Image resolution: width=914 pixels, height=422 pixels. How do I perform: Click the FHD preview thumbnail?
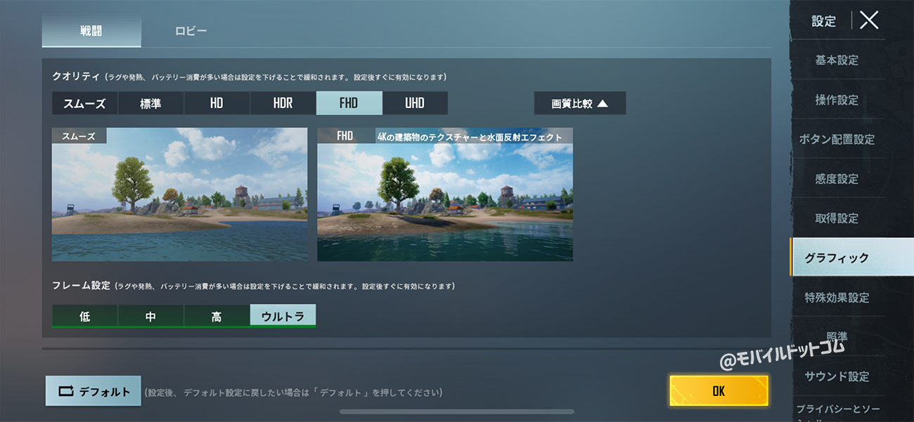click(445, 194)
